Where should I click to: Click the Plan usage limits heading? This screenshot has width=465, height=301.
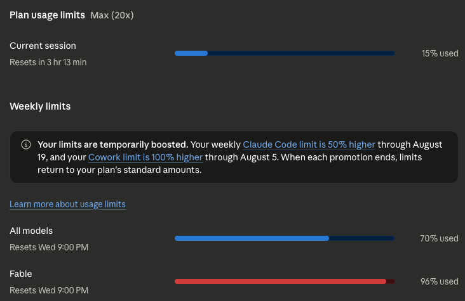pyautogui.click(x=47, y=15)
